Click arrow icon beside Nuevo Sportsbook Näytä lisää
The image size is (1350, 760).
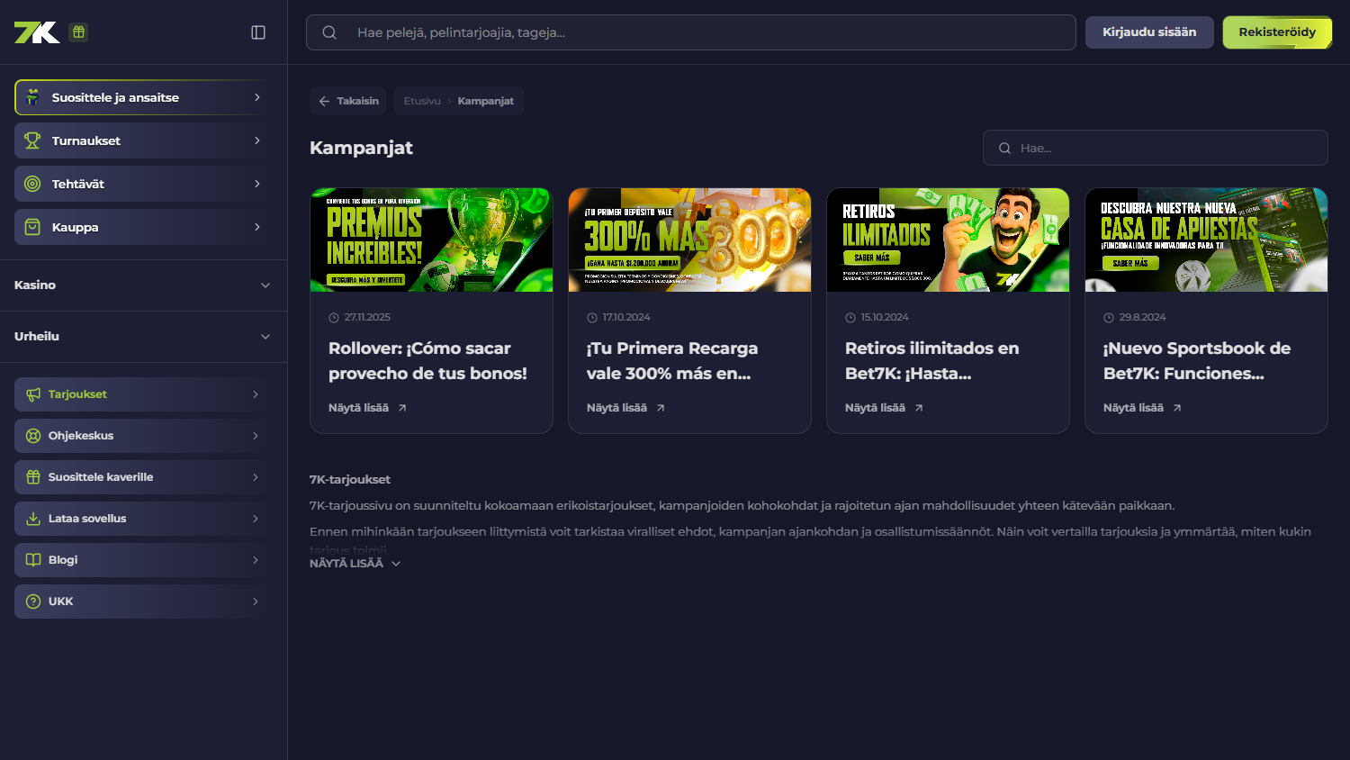[x=1177, y=408]
